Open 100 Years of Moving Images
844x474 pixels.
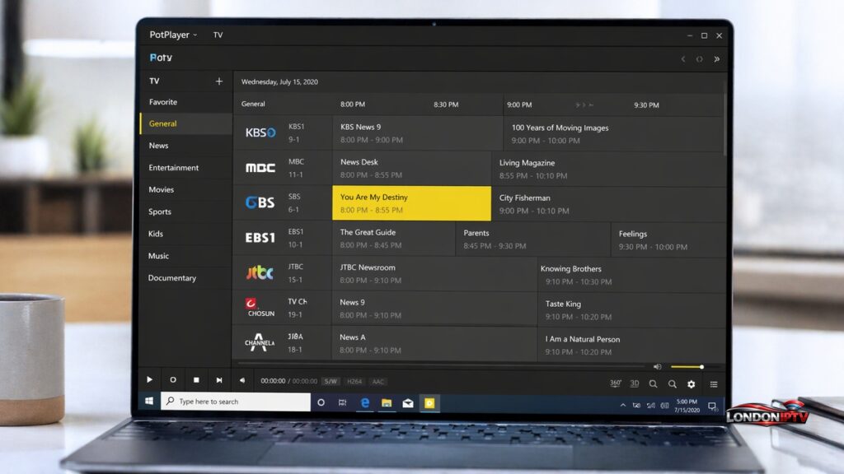pyautogui.click(x=614, y=134)
